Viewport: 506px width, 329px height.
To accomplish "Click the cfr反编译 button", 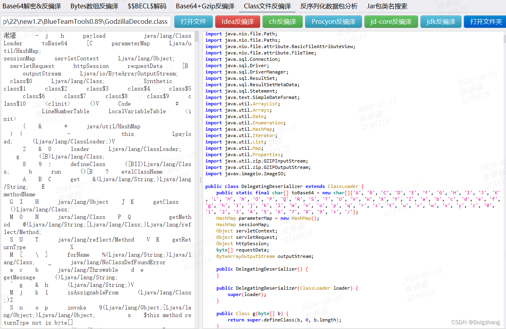I will (x=282, y=21).
